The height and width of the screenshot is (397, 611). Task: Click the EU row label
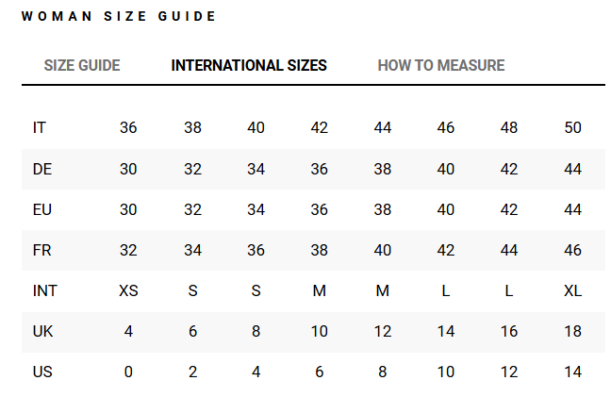42,209
